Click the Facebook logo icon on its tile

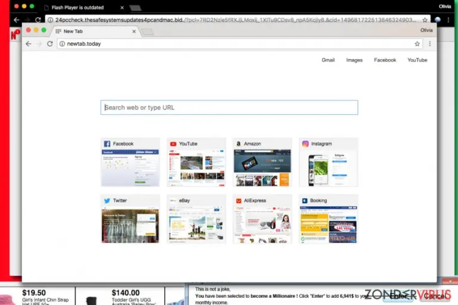click(107, 144)
